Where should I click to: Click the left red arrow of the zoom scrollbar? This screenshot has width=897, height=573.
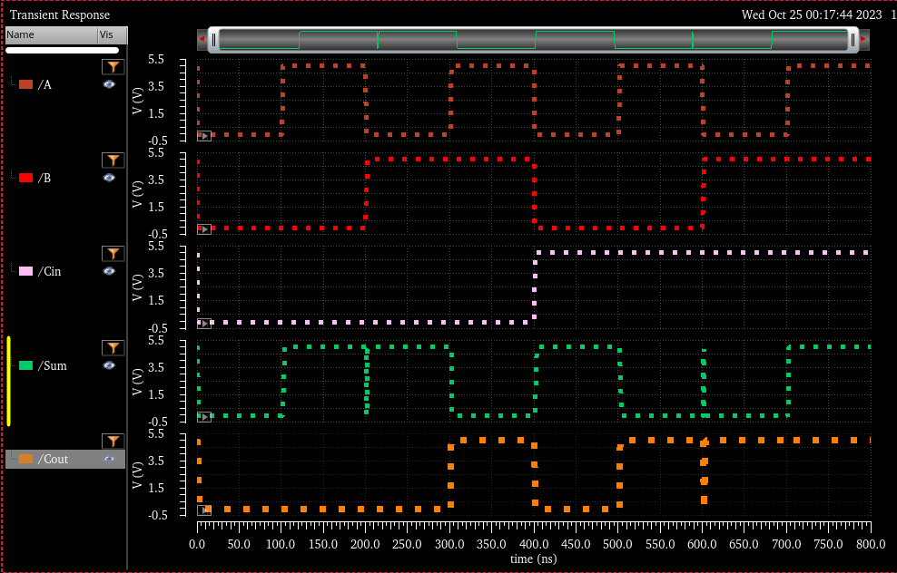[x=202, y=39]
